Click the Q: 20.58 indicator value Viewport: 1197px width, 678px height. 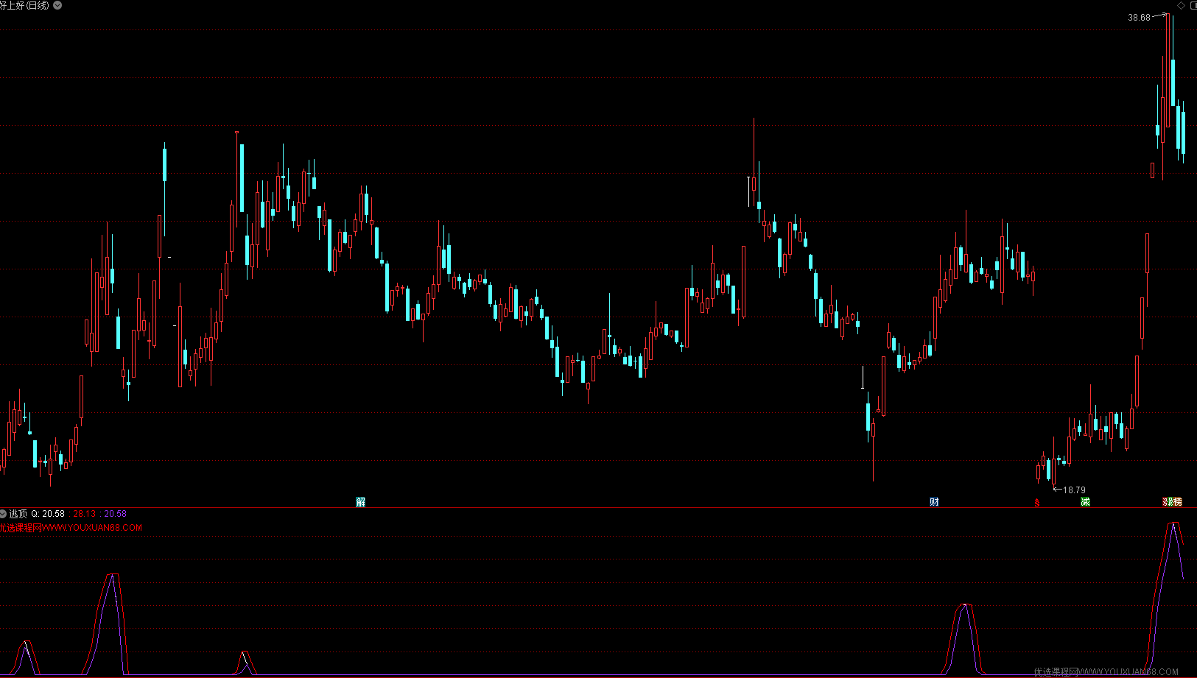click(48, 514)
